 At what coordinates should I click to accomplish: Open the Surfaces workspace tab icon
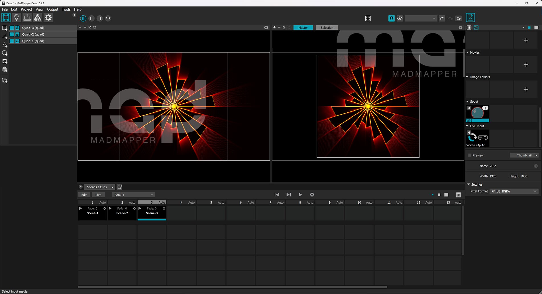[x=6, y=18]
